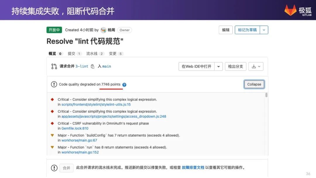
Task: Expand the dropdown arrow next to 标记为草稿
Action: coord(264,30)
